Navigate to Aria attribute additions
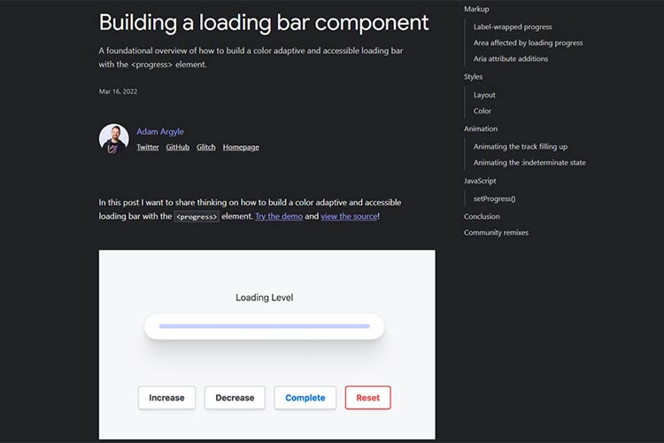Viewport: 664px width, 443px height. (x=511, y=58)
